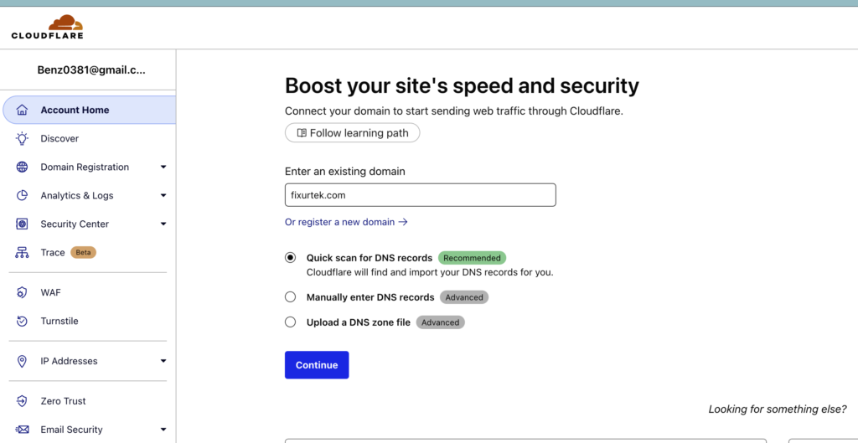The width and height of the screenshot is (858, 443).
Task: Choose Upload a DNS zone file
Action: point(291,322)
